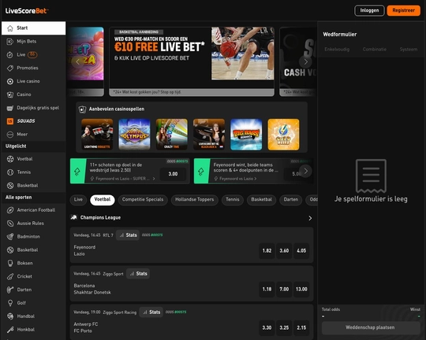Click the orange Registreer button
Image resolution: width=426 pixels, height=340 pixels.
[x=403, y=10]
